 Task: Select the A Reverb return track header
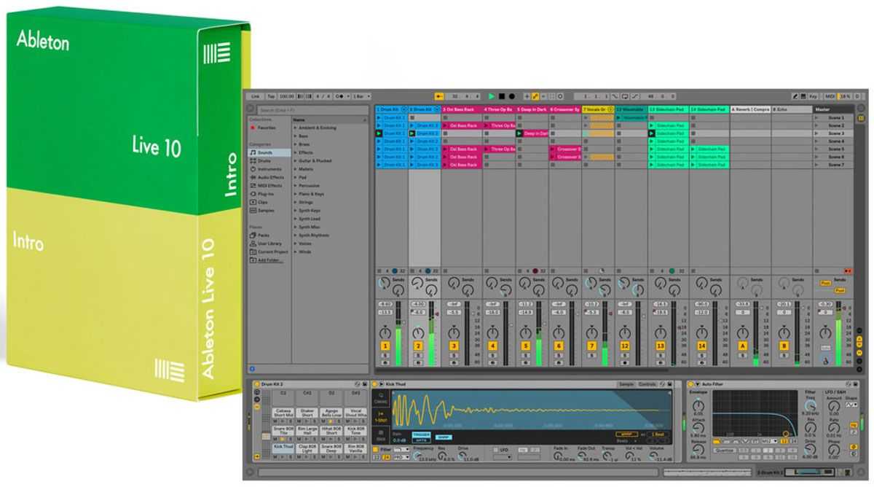[x=750, y=109]
